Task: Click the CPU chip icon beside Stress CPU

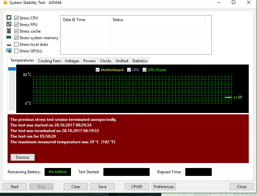Action: pyautogui.click(x=9, y=17)
